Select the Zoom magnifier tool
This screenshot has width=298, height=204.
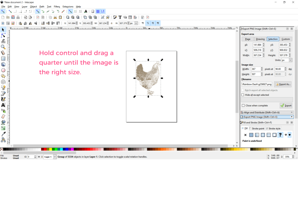(3, 47)
